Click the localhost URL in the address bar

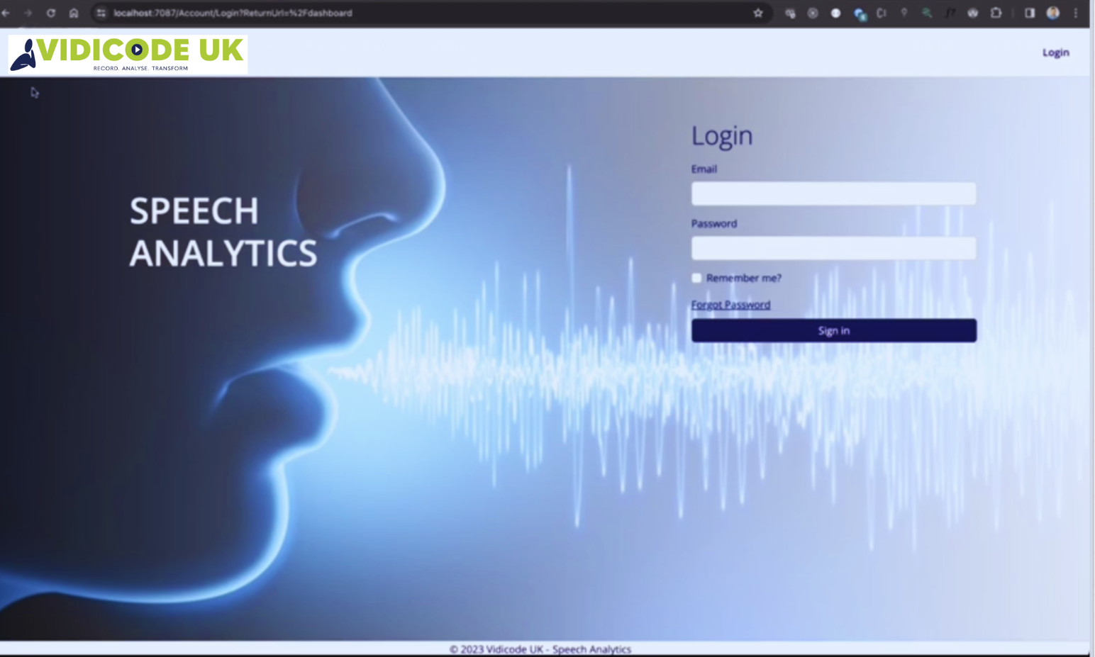tap(233, 13)
